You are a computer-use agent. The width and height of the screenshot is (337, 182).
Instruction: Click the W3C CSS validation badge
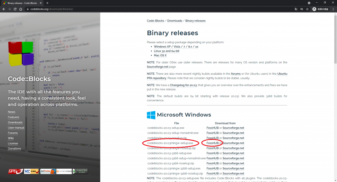(x=32, y=171)
